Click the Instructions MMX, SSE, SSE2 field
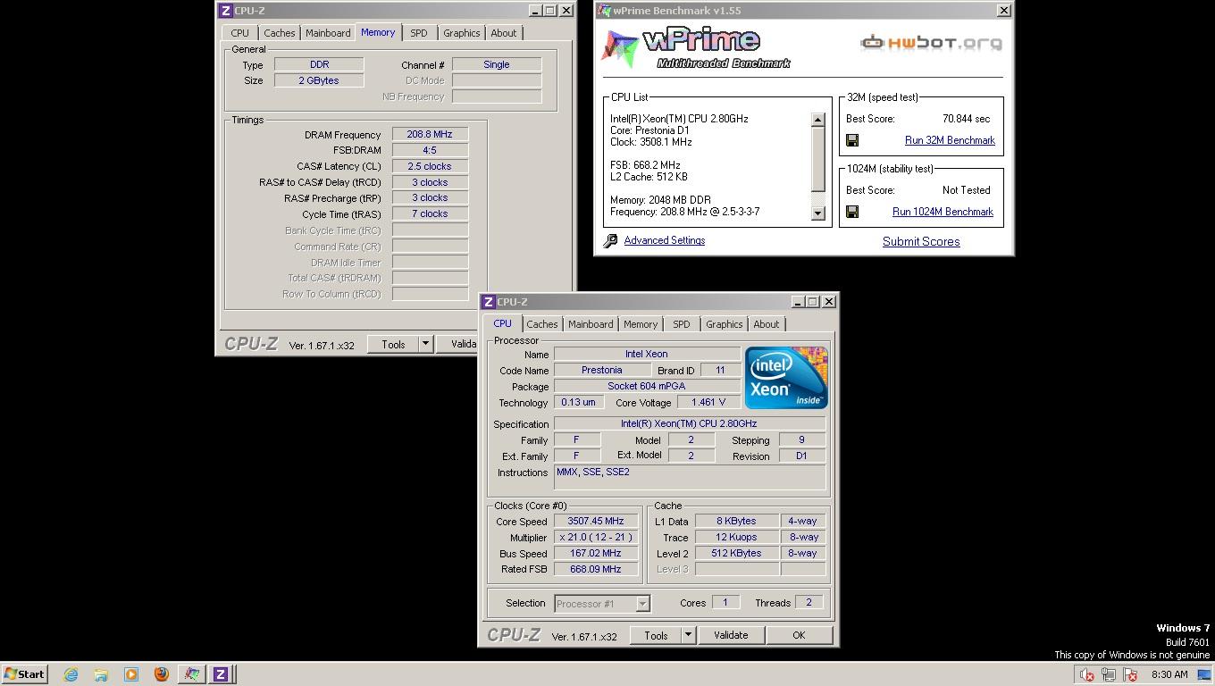Viewport: 1215px width, 686px height. 689,477
